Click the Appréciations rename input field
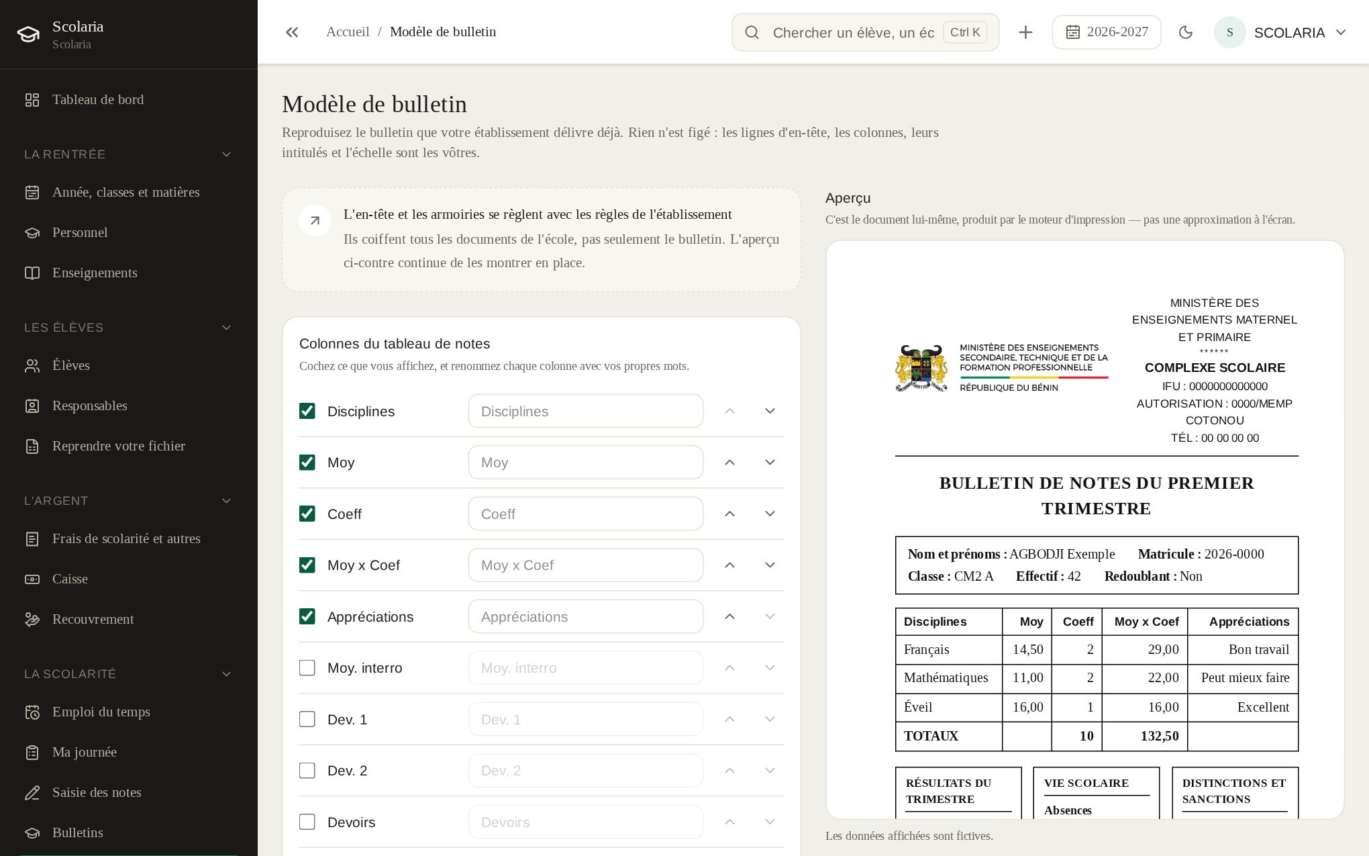 [x=586, y=616]
